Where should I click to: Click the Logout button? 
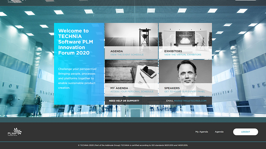(x=246, y=132)
